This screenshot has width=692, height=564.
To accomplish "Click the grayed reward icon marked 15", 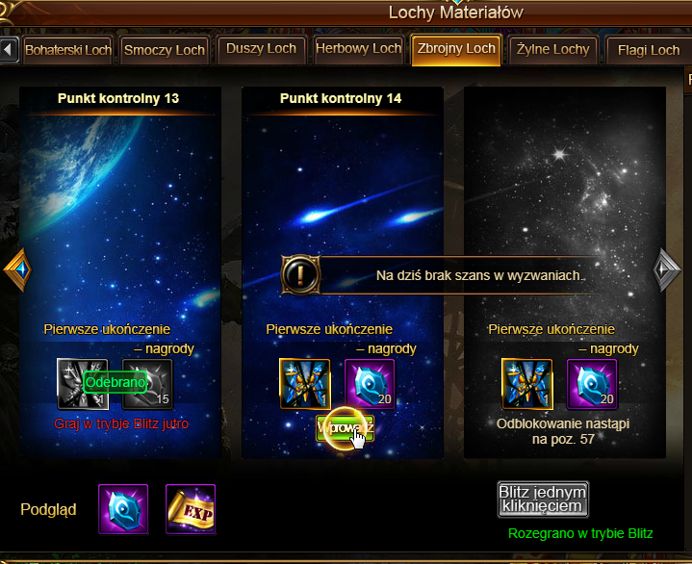I will pyautogui.click(x=148, y=384).
